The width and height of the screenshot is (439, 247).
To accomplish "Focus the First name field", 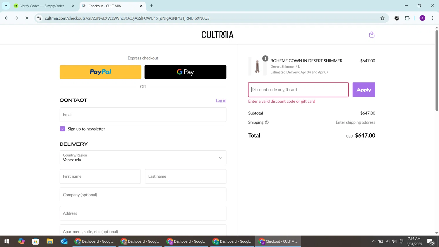I will (x=100, y=176).
